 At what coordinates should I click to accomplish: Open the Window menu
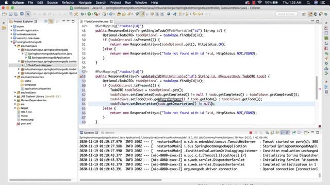141,3
